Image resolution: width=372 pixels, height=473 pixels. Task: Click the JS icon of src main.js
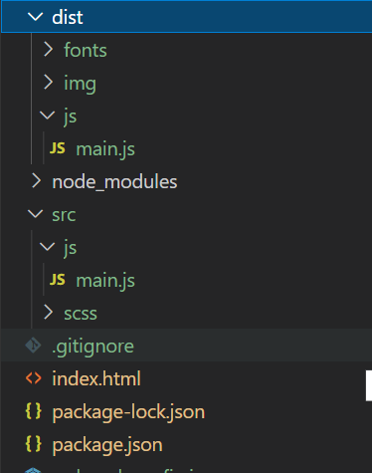tap(58, 280)
